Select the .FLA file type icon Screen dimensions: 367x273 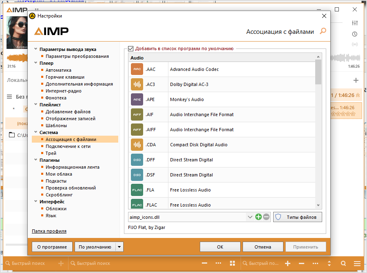tap(137, 190)
